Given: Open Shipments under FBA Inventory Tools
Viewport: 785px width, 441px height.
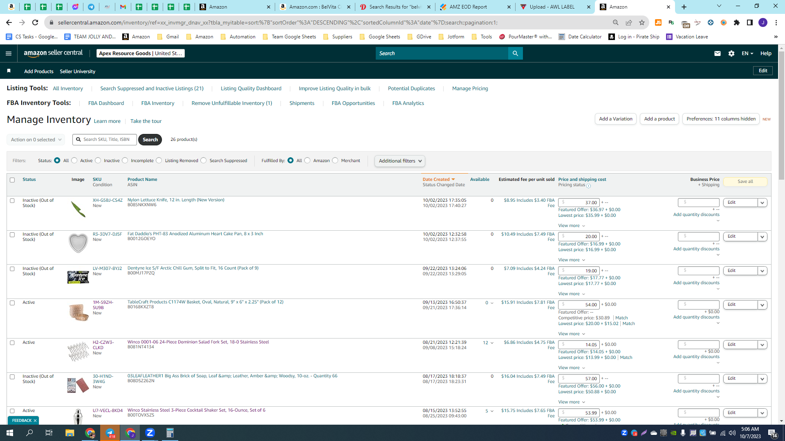Looking at the screenshot, I should point(302,103).
